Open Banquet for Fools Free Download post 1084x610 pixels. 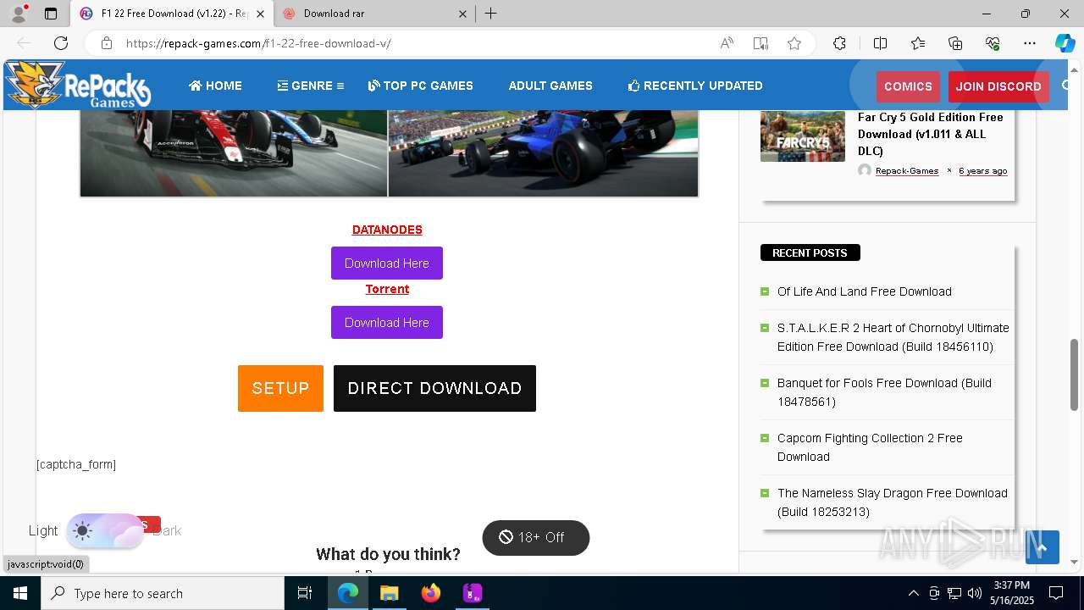pos(884,392)
